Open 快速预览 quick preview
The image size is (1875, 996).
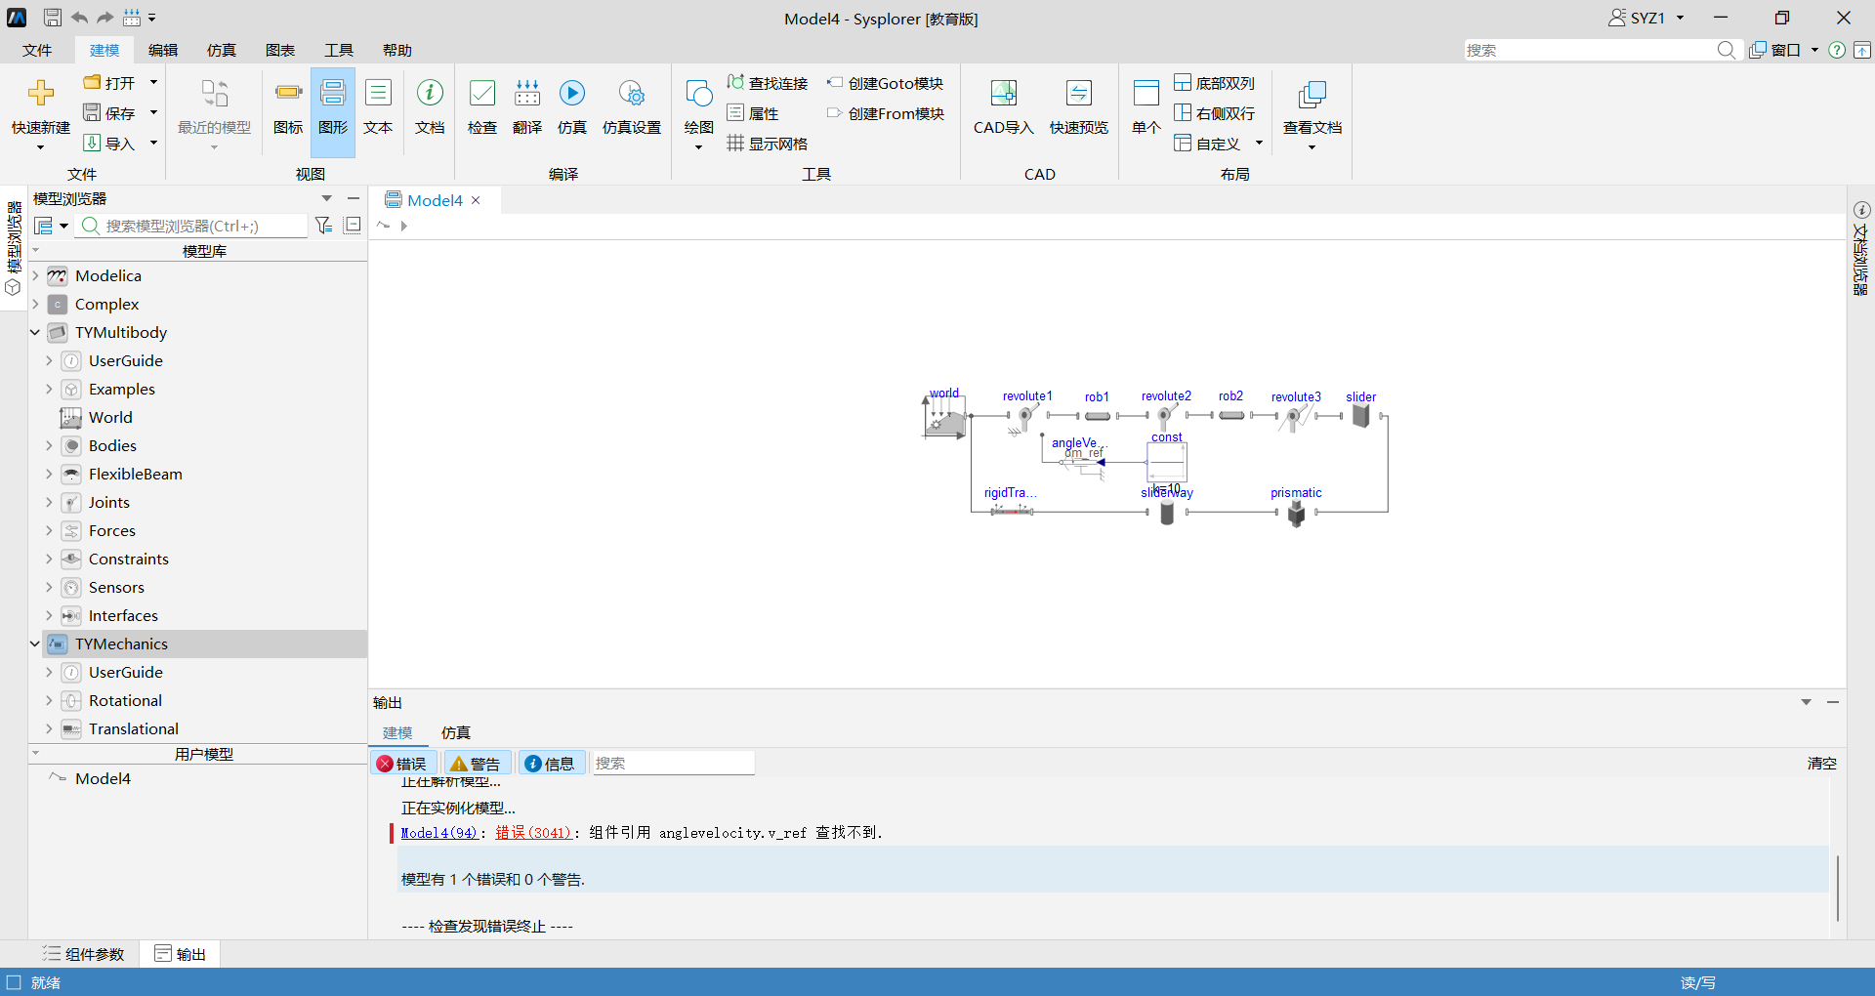pyautogui.click(x=1079, y=105)
